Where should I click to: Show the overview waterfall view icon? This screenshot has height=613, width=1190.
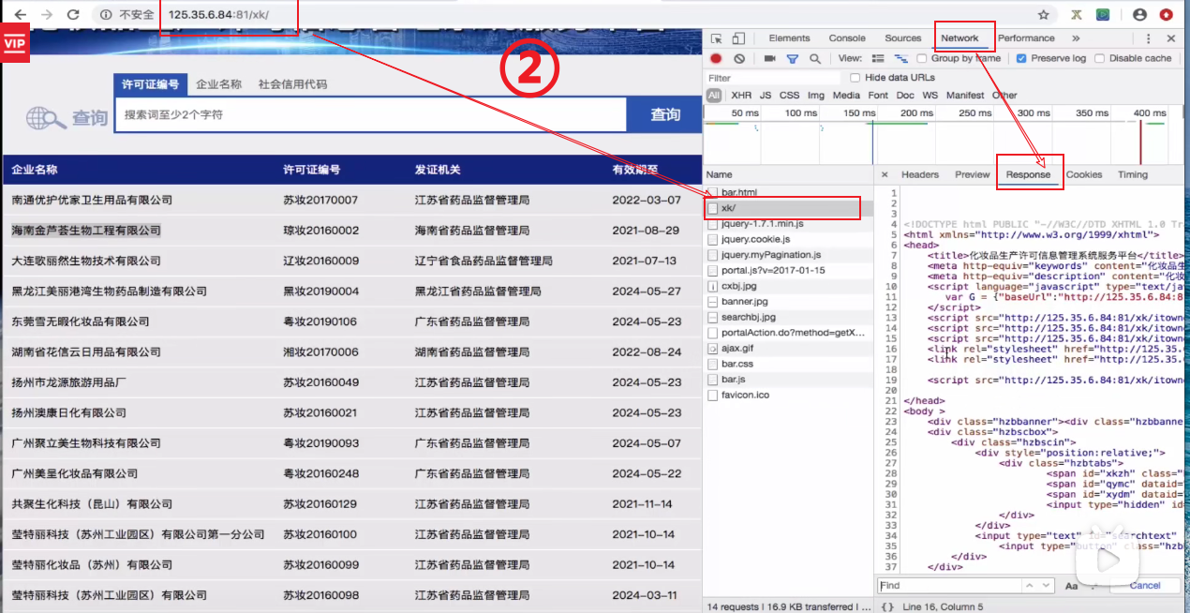[x=901, y=58]
